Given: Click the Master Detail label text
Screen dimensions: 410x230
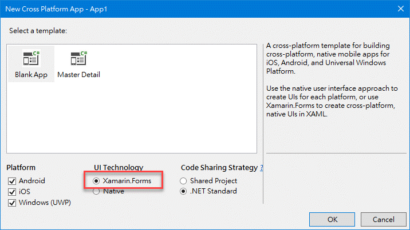Looking at the screenshot, I should [x=78, y=75].
